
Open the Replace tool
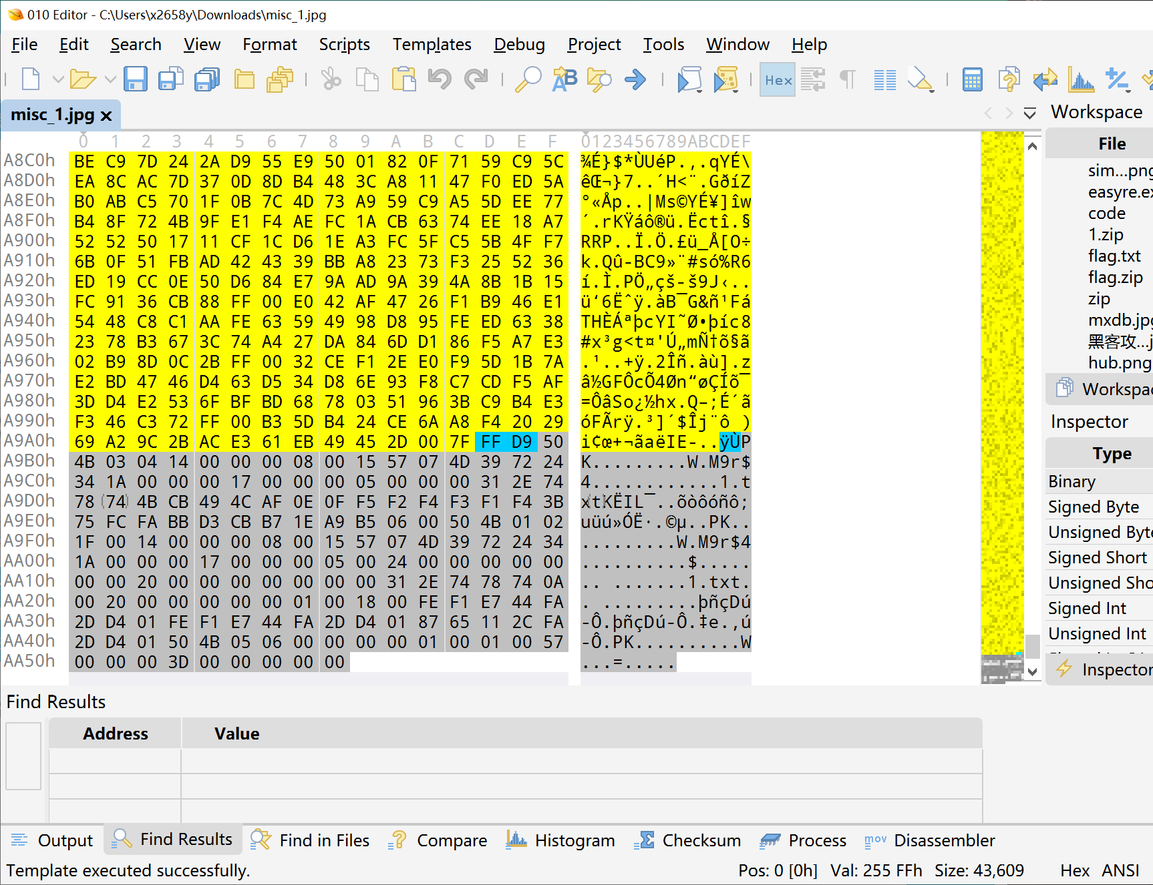click(x=564, y=79)
